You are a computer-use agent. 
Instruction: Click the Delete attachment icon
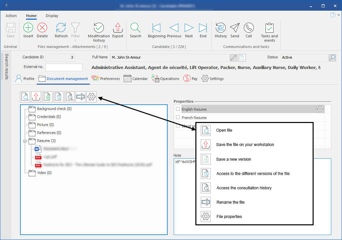pyautogui.click(x=42, y=28)
